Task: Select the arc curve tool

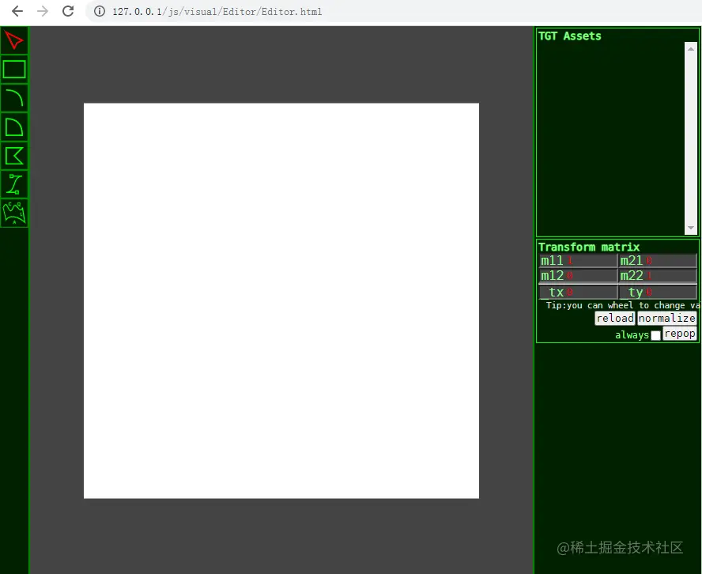Action: coord(14,98)
